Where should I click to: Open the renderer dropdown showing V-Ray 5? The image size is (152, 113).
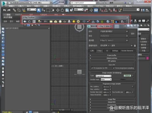[x=114, y=40]
